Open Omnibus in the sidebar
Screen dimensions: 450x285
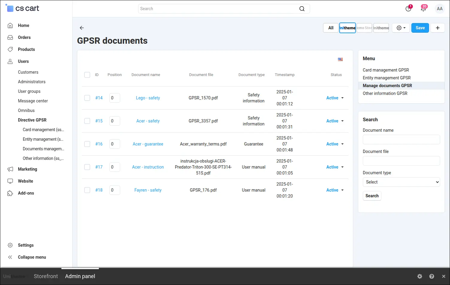click(26, 110)
